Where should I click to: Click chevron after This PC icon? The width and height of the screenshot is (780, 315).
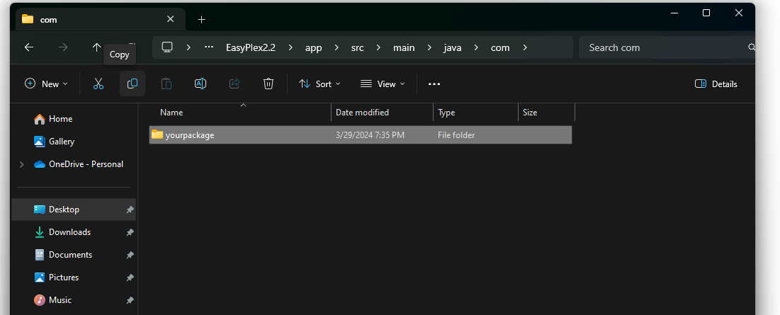pyautogui.click(x=188, y=47)
